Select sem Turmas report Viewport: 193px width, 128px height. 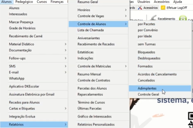pyautogui.click(x=146, y=44)
